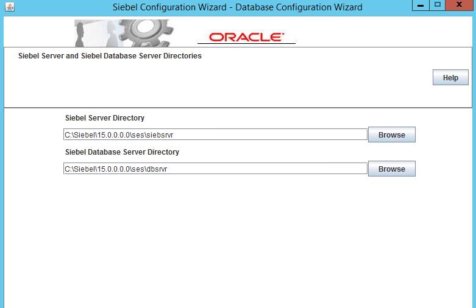Click the page heading about server directories
This screenshot has height=308, width=476.
point(110,56)
